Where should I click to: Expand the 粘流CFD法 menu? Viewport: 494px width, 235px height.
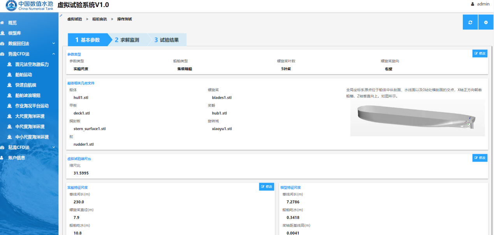tap(53, 147)
